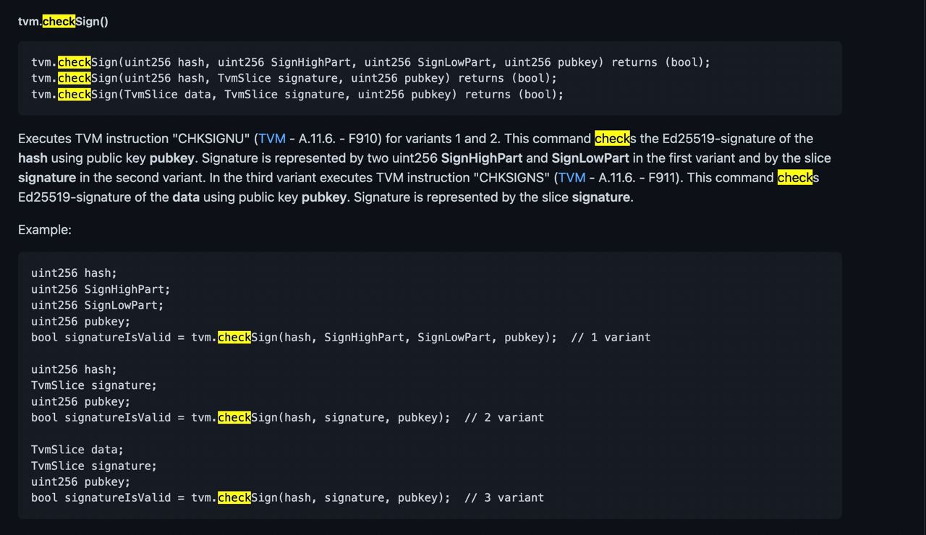This screenshot has height=535, width=926.
Task: Click the "uint256 SignHighPart;" declaration in the example
Action: (x=101, y=289)
